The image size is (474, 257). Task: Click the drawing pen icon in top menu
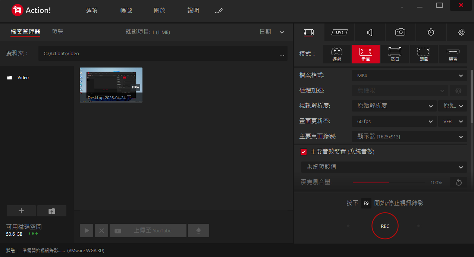(x=219, y=11)
